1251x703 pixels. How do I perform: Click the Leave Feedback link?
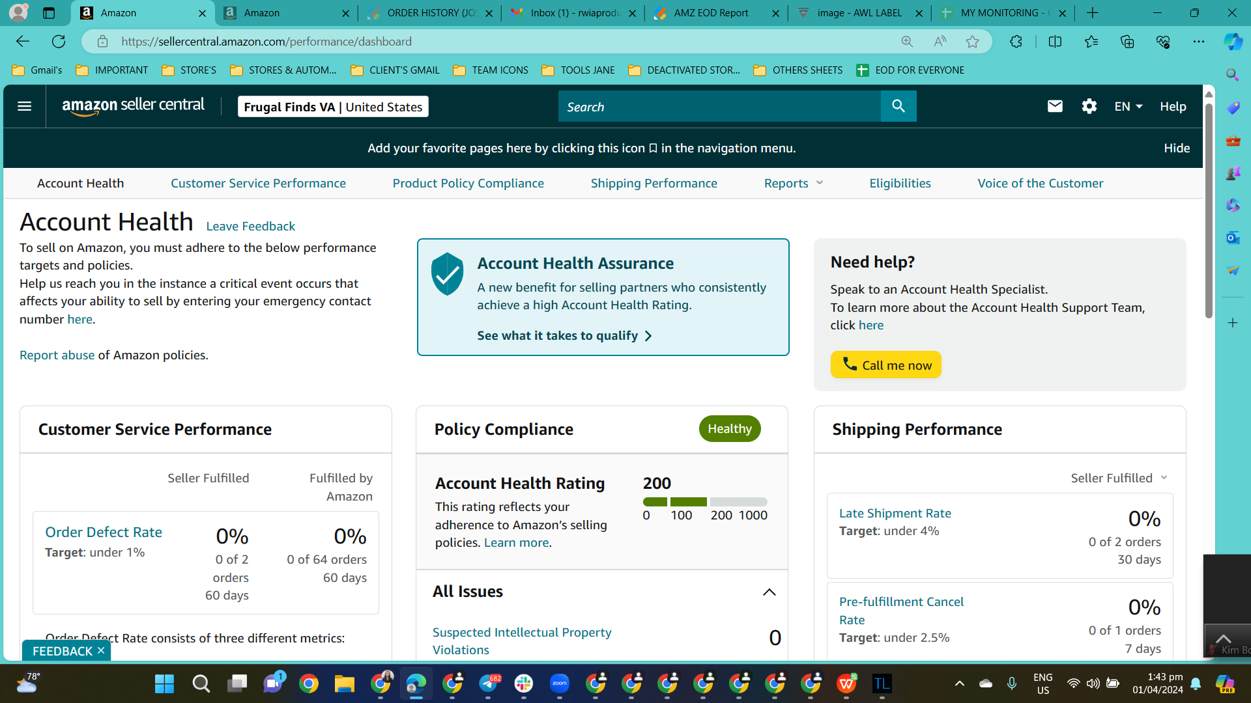(x=250, y=227)
